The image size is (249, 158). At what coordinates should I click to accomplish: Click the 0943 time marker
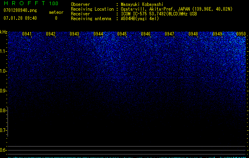point(74,34)
